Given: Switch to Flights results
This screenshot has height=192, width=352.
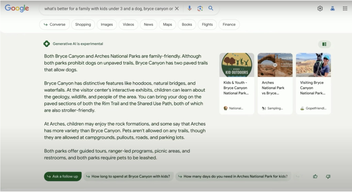Looking at the screenshot, I should tap(207, 24).
